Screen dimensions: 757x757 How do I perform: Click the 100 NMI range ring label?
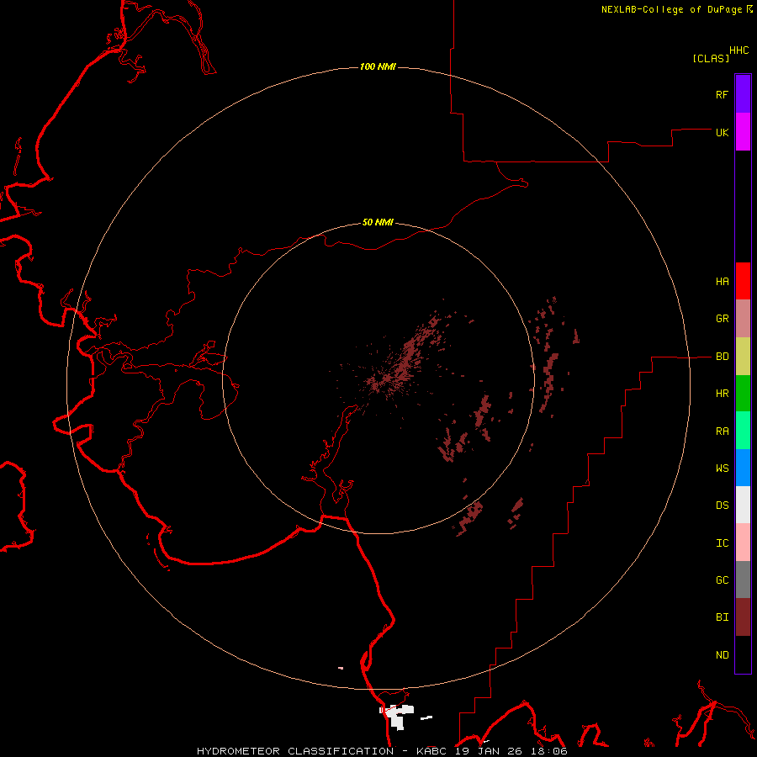pyautogui.click(x=378, y=66)
